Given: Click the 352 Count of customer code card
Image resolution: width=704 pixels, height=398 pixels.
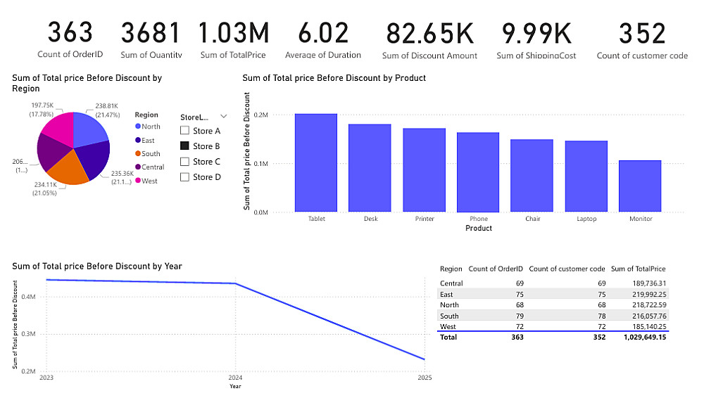Looking at the screenshot, I should [642, 39].
